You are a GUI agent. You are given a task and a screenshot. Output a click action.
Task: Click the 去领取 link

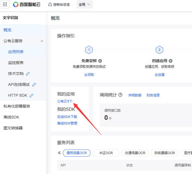89,75
